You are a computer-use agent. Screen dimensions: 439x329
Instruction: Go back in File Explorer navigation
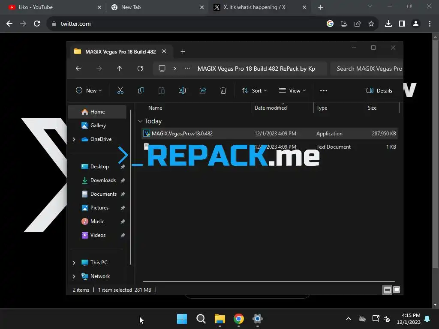78,69
